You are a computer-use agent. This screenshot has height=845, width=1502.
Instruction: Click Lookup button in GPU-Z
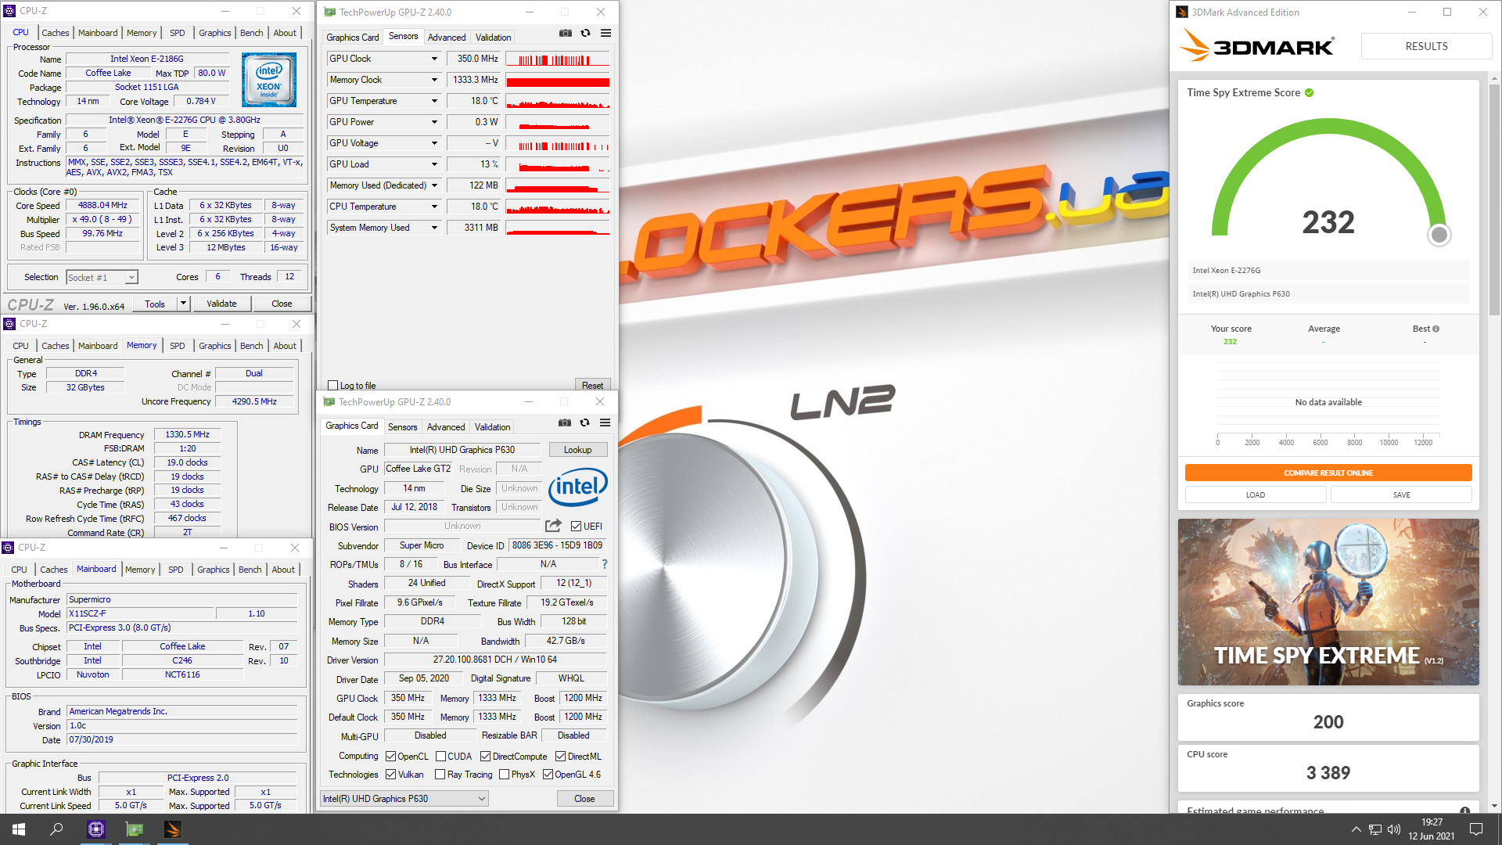(x=577, y=450)
